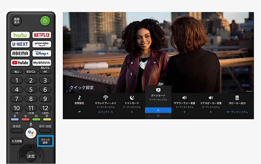Launch NETFLIX from the remote
This screenshot has width=261, height=164.
point(42,35)
